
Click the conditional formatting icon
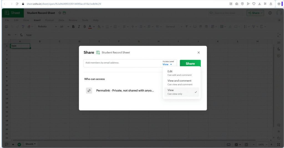[x=213, y=27]
